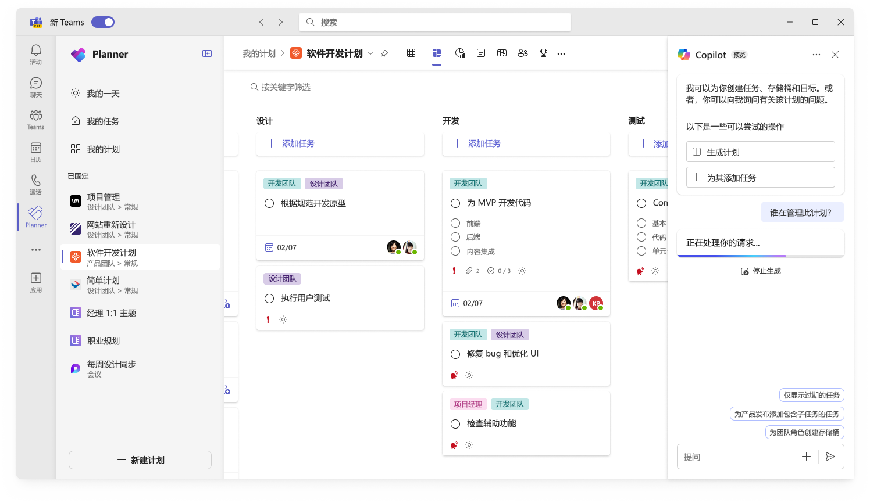Image resolution: width=870 pixels, height=503 pixels.
Task: Click the send arrow in Copilot
Action: point(830,457)
